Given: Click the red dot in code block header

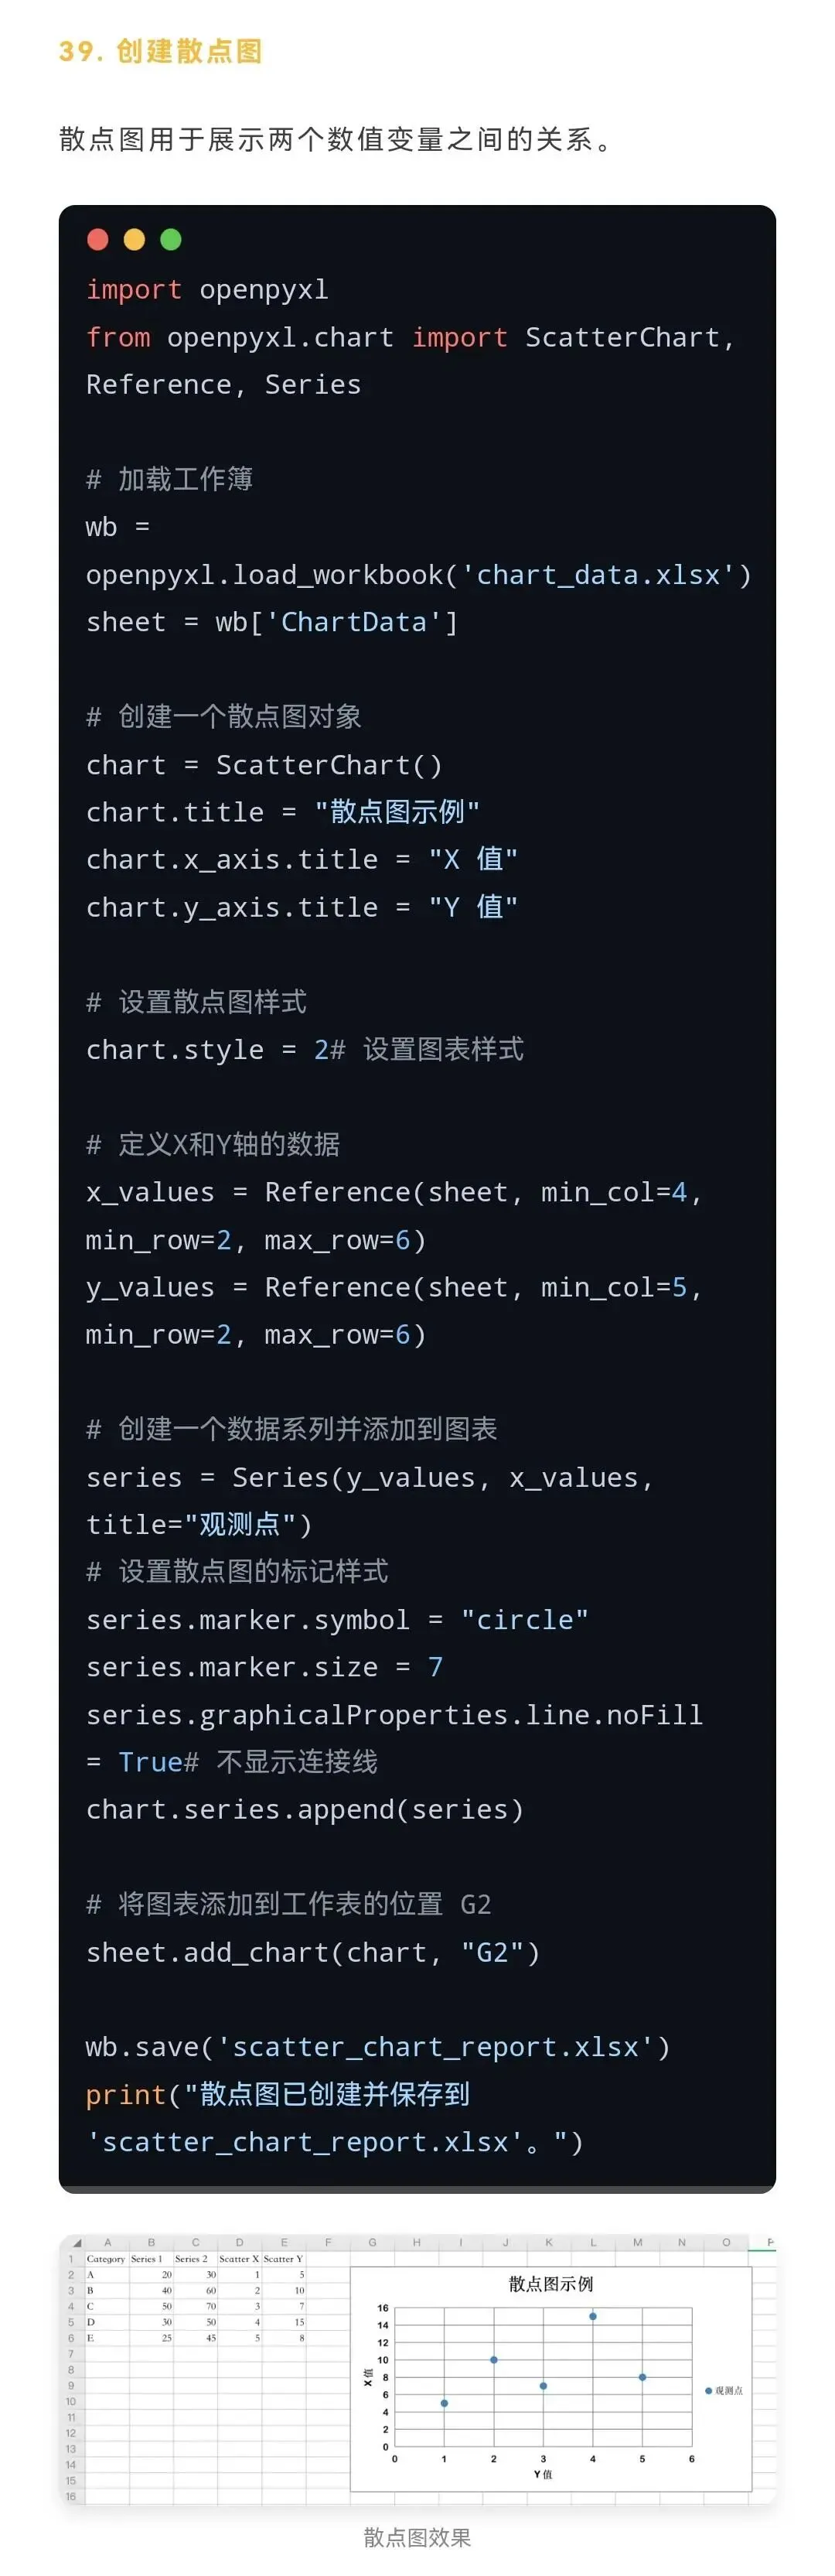Looking at the screenshot, I should point(98,239).
